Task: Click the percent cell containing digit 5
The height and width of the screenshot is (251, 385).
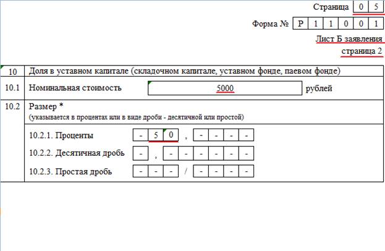Action: (x=156, y=135)
